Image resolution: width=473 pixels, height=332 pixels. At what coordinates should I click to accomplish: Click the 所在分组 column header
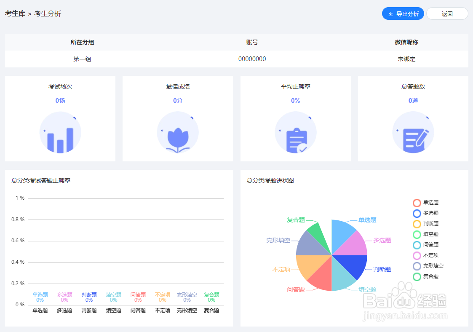point(82,42)
